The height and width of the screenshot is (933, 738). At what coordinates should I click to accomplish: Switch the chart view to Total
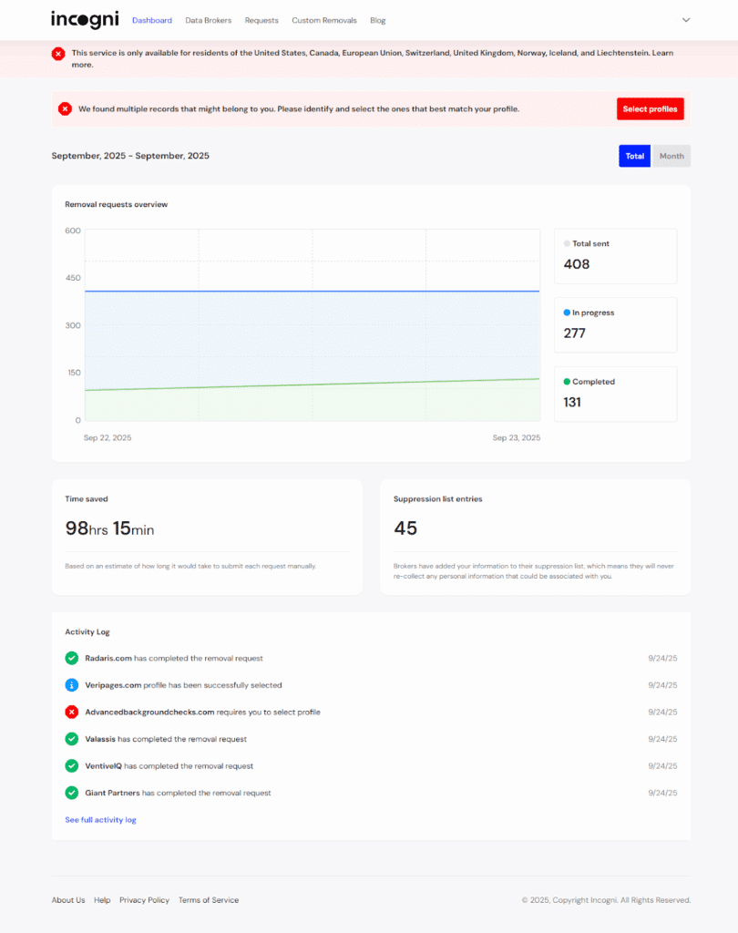pos(634,156)
